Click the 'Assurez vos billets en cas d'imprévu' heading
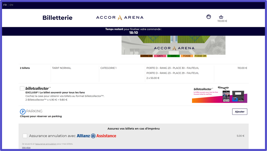The width and height of the screenshot is (267, 151). coord(133,129)
